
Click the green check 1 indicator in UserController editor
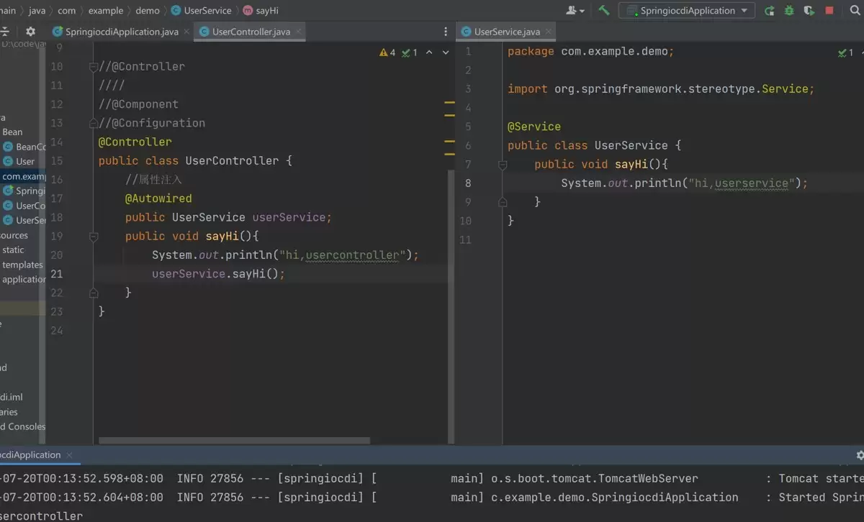(410, 52)
